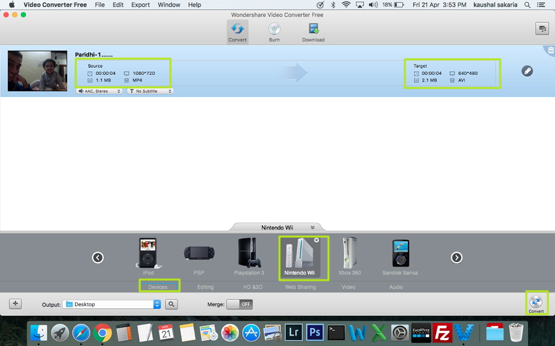The height and width of the screenshot is (346, 555).
Task: Open GoPro Studio from the Dock
Action: coord(421,332)
